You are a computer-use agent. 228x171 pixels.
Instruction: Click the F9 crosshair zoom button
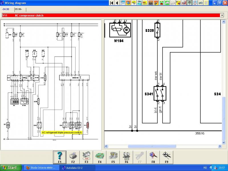[x=167, y=158]
